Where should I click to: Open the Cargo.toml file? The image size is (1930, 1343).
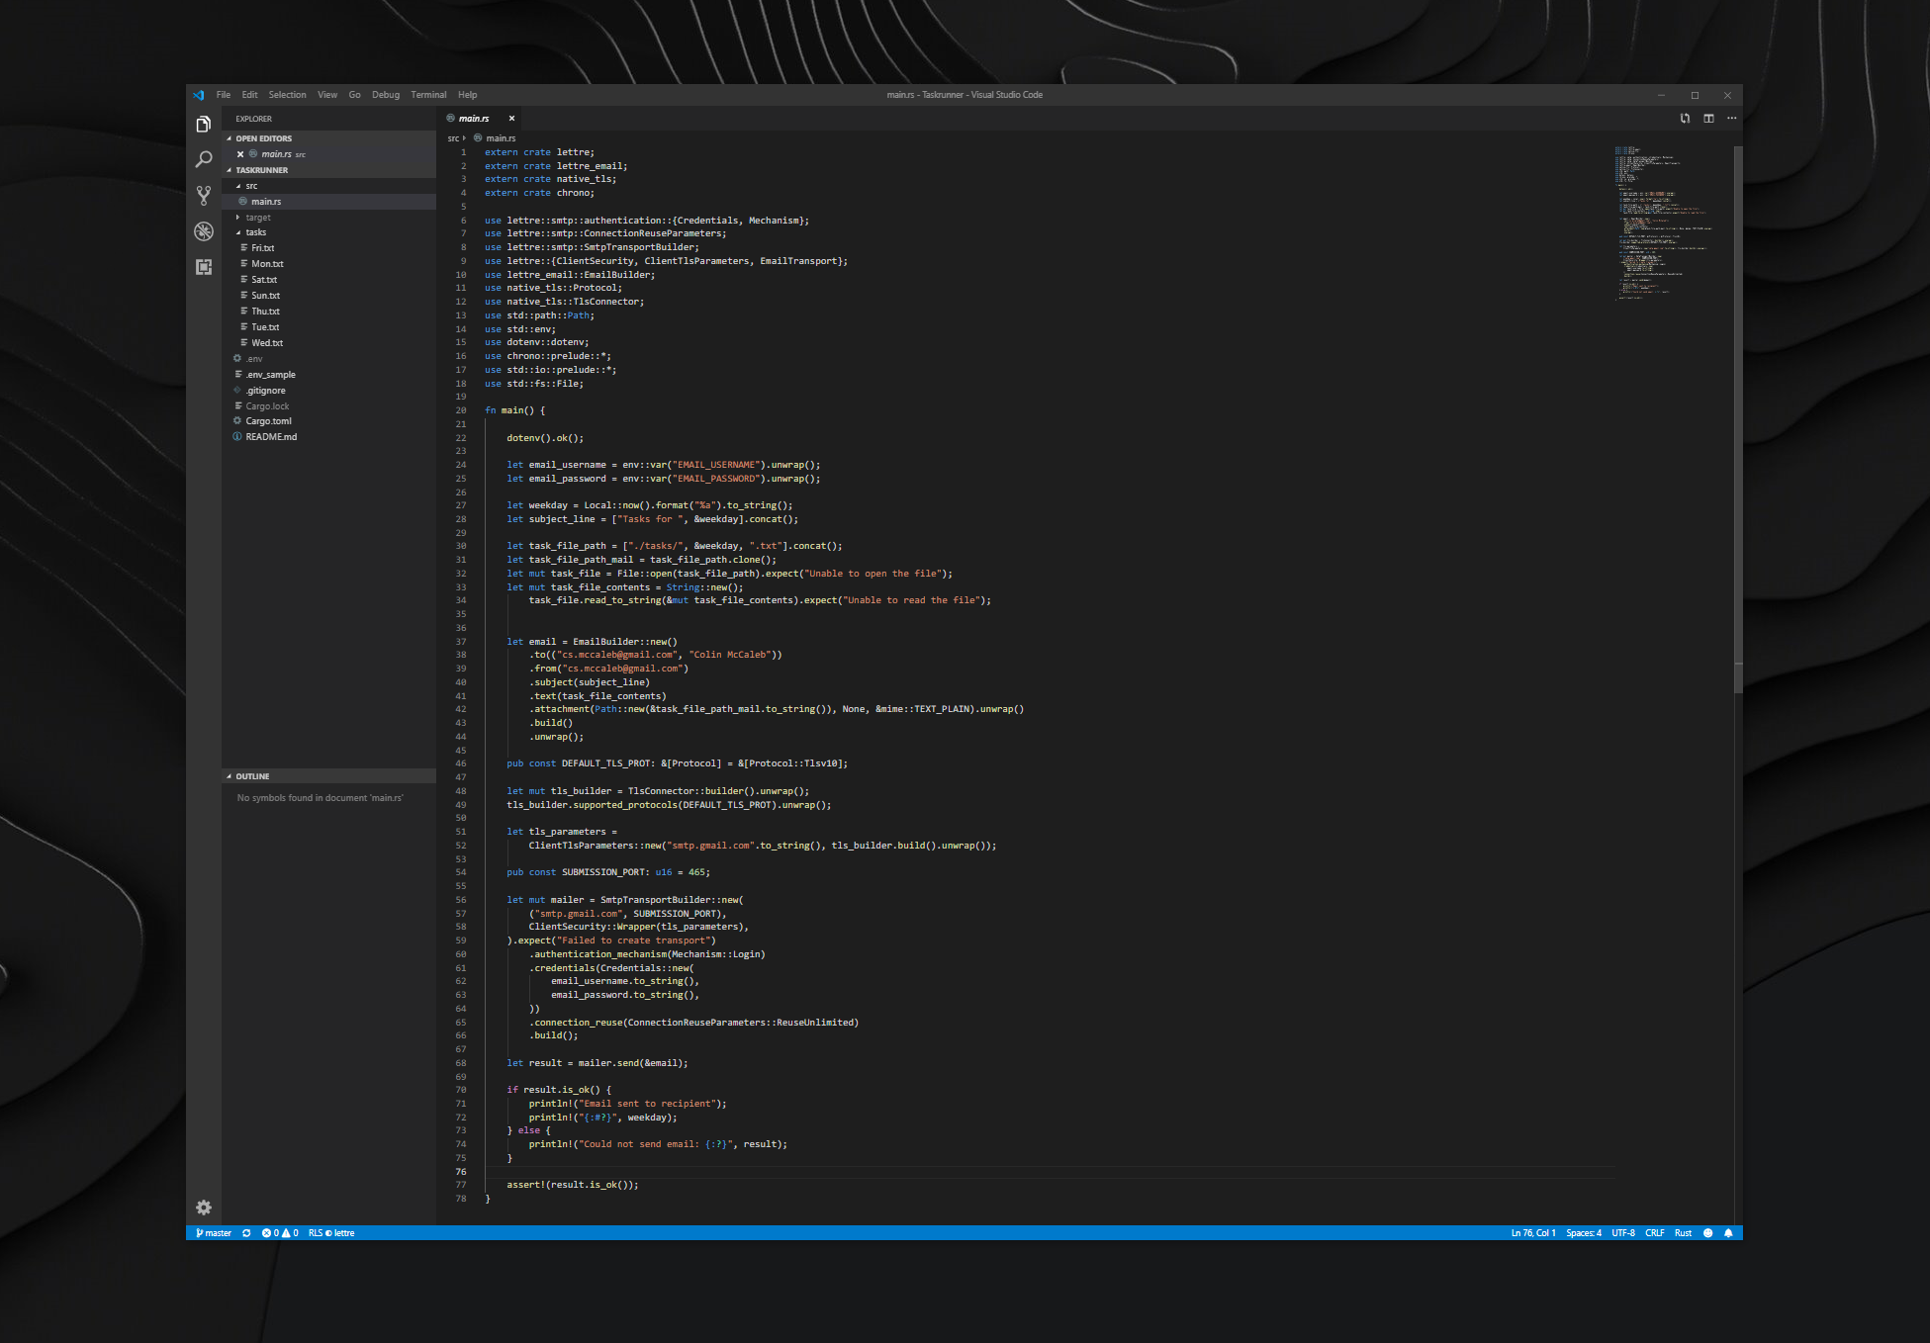pos(328,421)
